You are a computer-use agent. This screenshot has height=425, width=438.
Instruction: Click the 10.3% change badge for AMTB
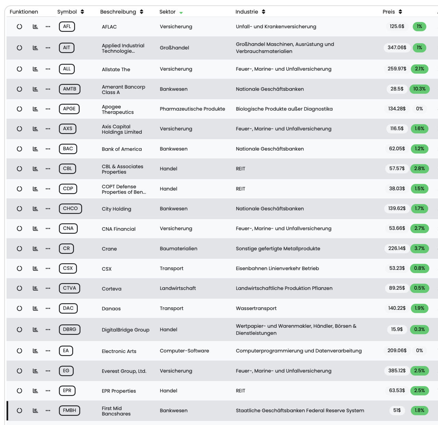click(x=419, y=89)
